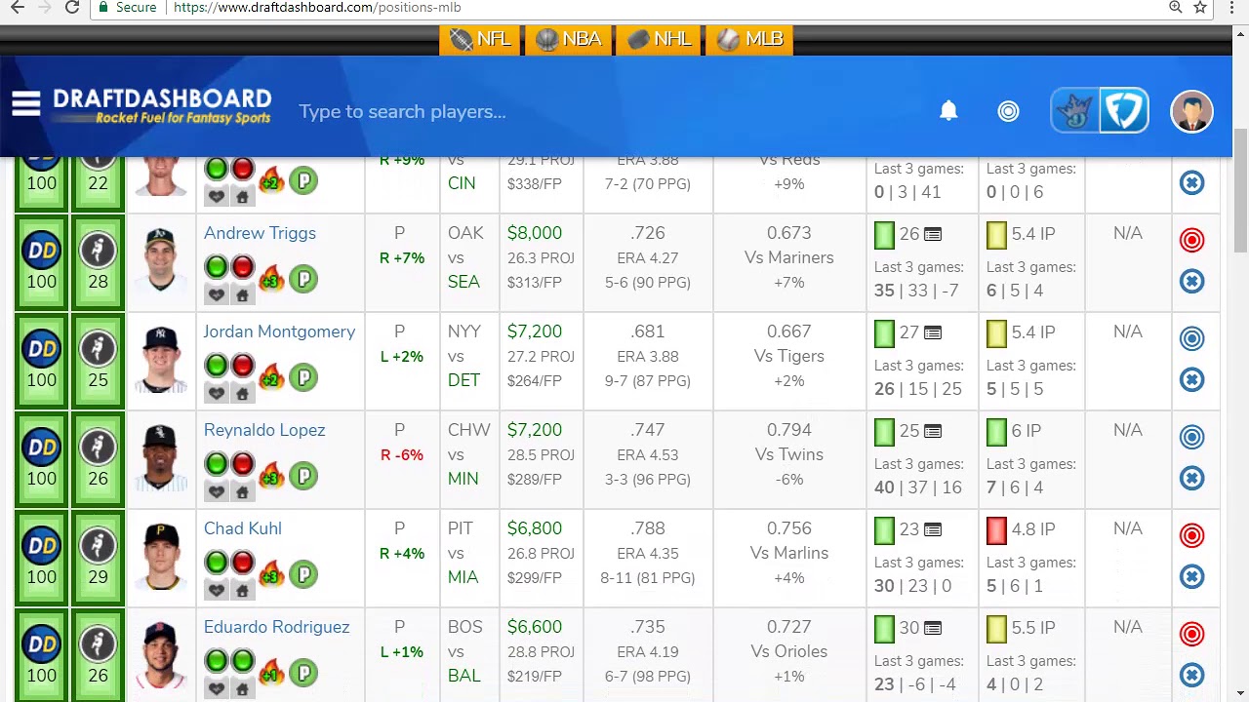Click the fire icon for Reynaldo Lopez

coord(272,476)
